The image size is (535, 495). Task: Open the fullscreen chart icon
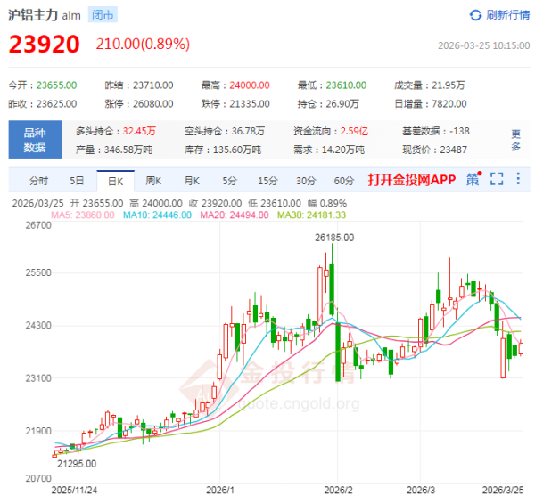pyautogui.click(x=497, y=179)
